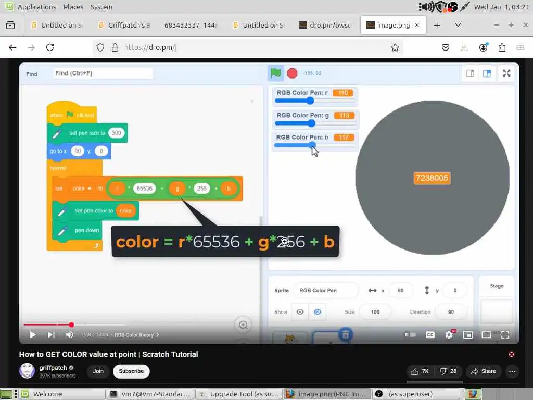
Task: Open browser hamburger menu
Action: pos(520,47)
